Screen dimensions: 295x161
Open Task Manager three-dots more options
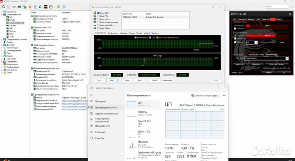click(x=224, y=96)
